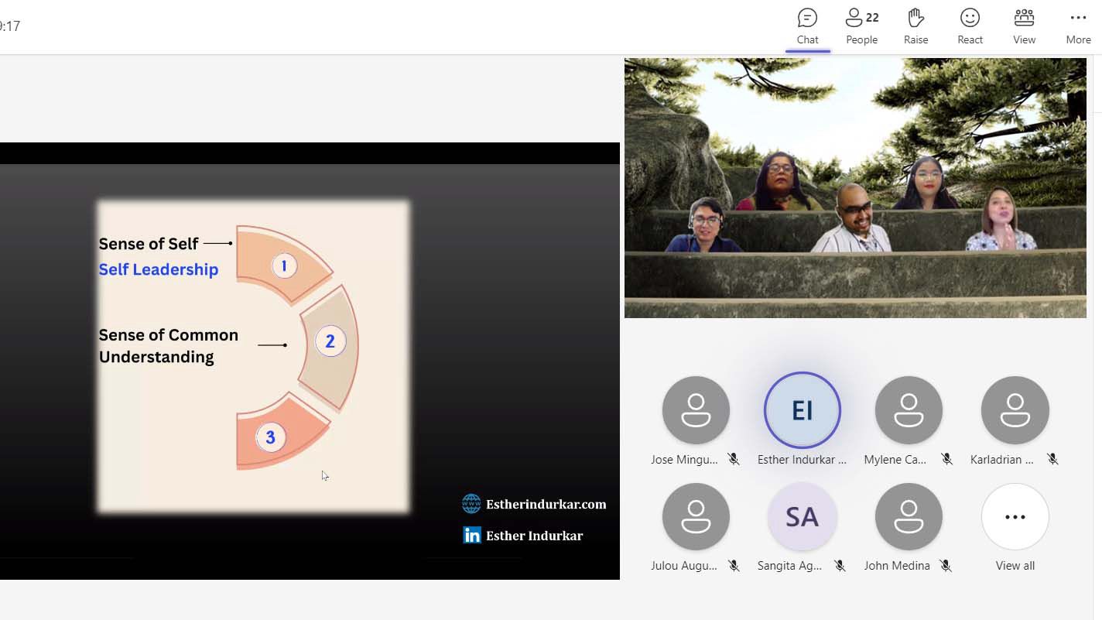Click Jose Mingu's muted microphone icon
The width and height of the screenshot is (1102, 620).
click(734, 460)
